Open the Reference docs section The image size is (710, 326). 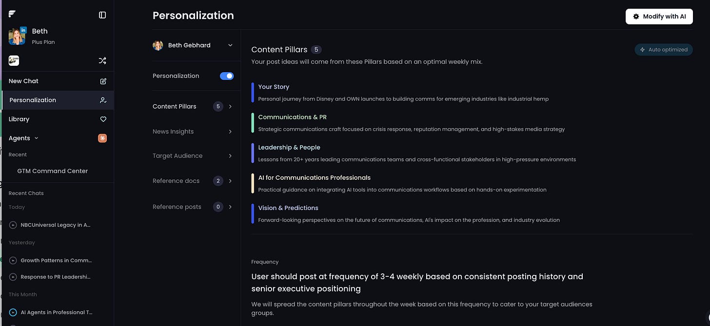[x=193, y=181]
